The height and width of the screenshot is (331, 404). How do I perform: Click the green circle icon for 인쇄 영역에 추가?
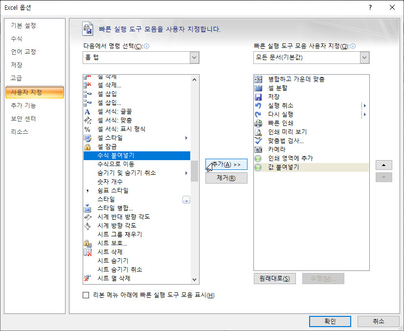(258, 159)
